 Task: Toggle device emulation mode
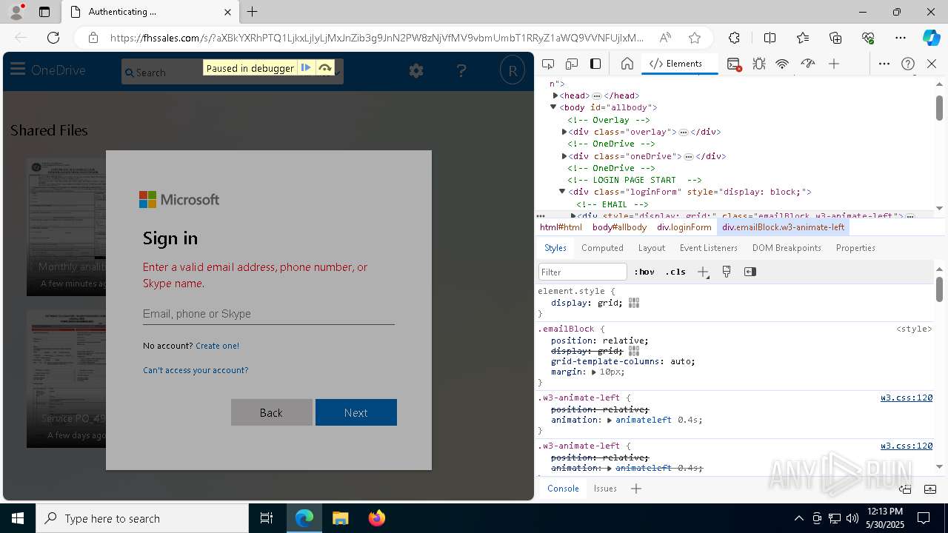572,64
